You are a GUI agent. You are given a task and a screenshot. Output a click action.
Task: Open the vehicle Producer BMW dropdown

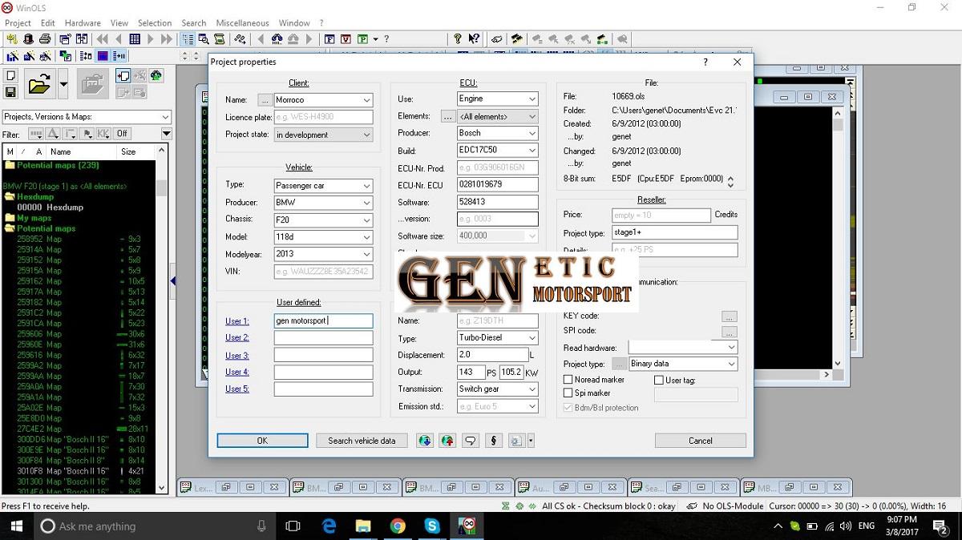click(366, 204)
